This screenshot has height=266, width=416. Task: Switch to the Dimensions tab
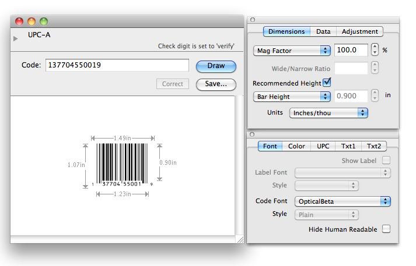click(286, 31)
